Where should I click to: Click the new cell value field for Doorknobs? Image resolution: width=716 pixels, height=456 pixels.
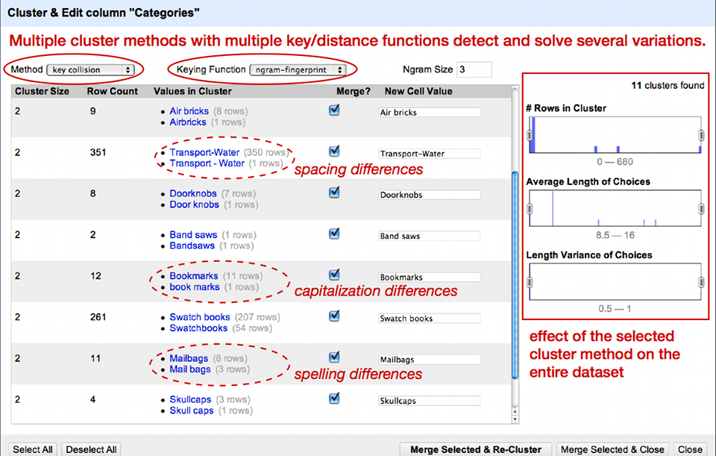(429, 193)
